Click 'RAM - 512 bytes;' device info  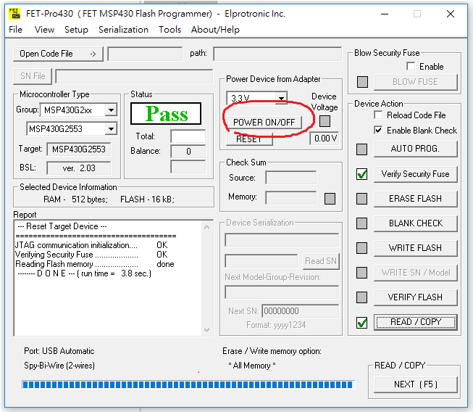(x=75, y=199)
